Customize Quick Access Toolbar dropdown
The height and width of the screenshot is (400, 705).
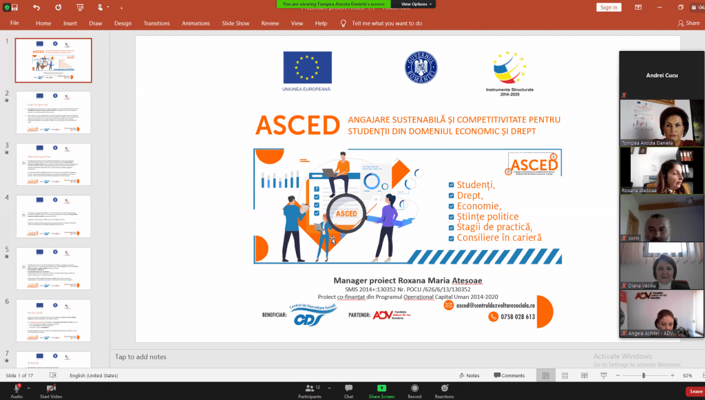click(121, 8)
